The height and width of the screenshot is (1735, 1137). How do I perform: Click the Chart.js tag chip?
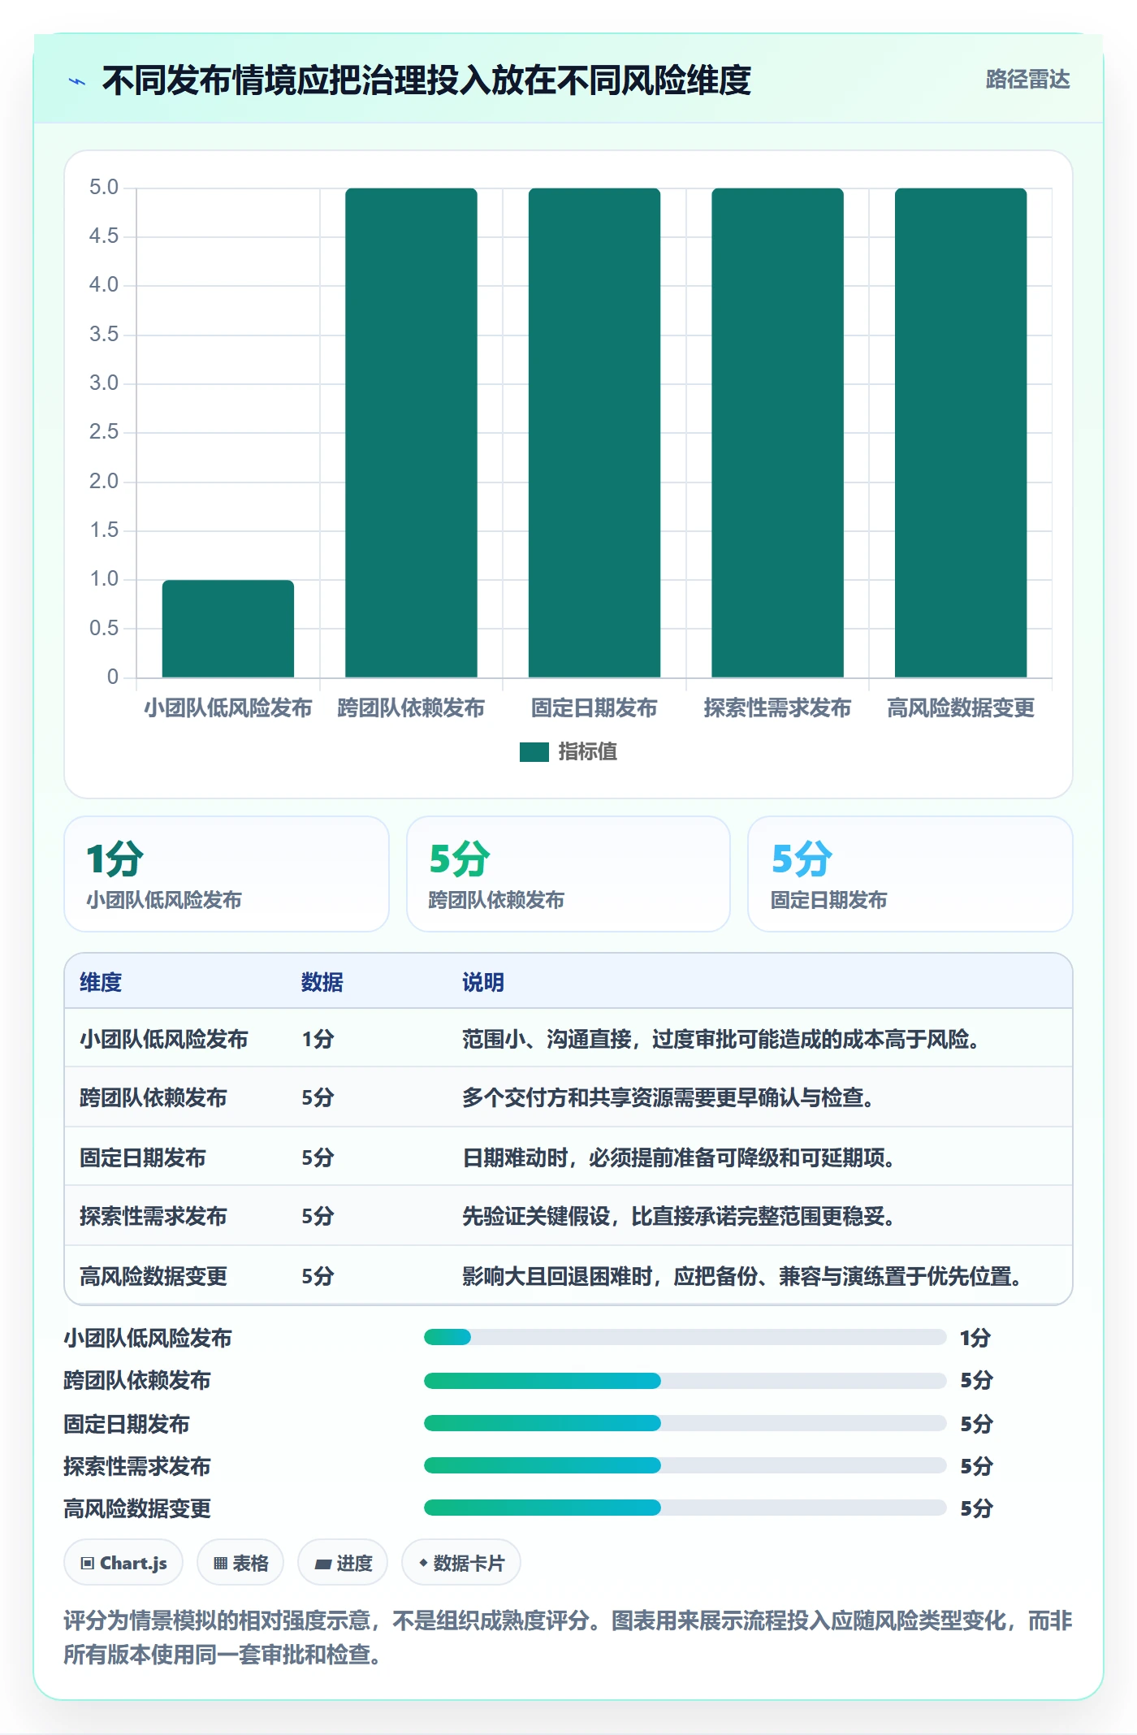(123, 1563)
